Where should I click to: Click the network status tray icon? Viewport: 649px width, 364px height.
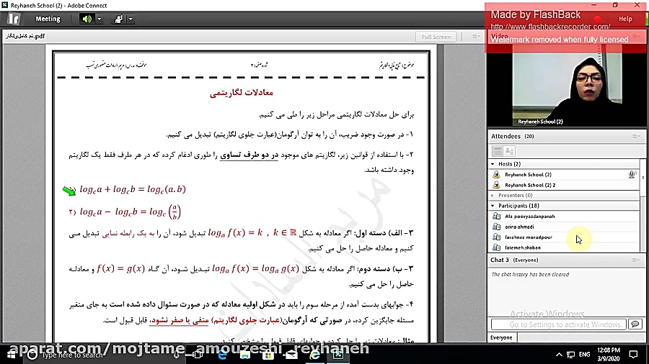[571, 354]
